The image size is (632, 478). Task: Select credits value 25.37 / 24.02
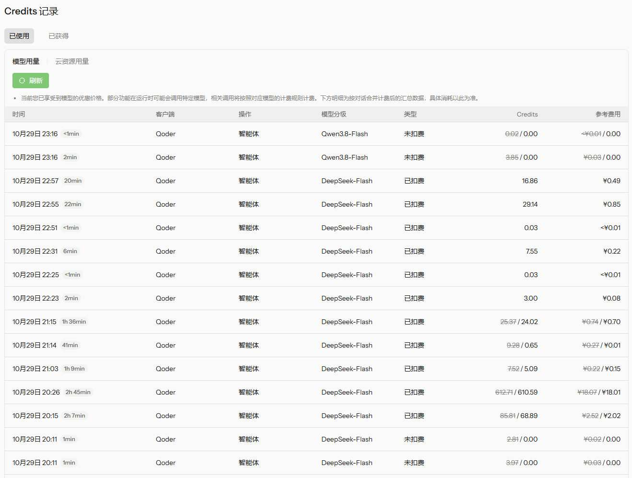coord(519,322)
